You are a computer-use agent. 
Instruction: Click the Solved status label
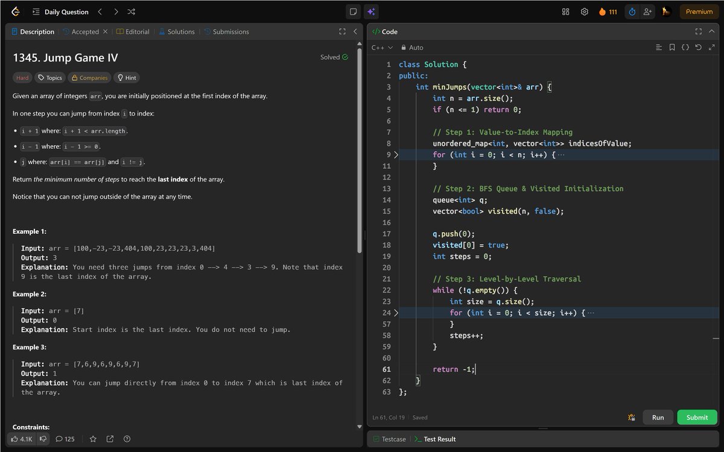click(334, 57)
